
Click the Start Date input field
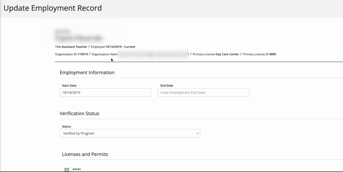click(x=105, y=93)
